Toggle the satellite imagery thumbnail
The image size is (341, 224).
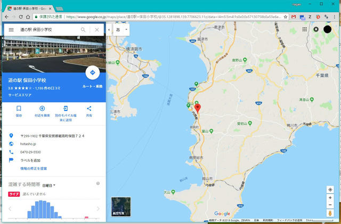click(x=121, y=207)
